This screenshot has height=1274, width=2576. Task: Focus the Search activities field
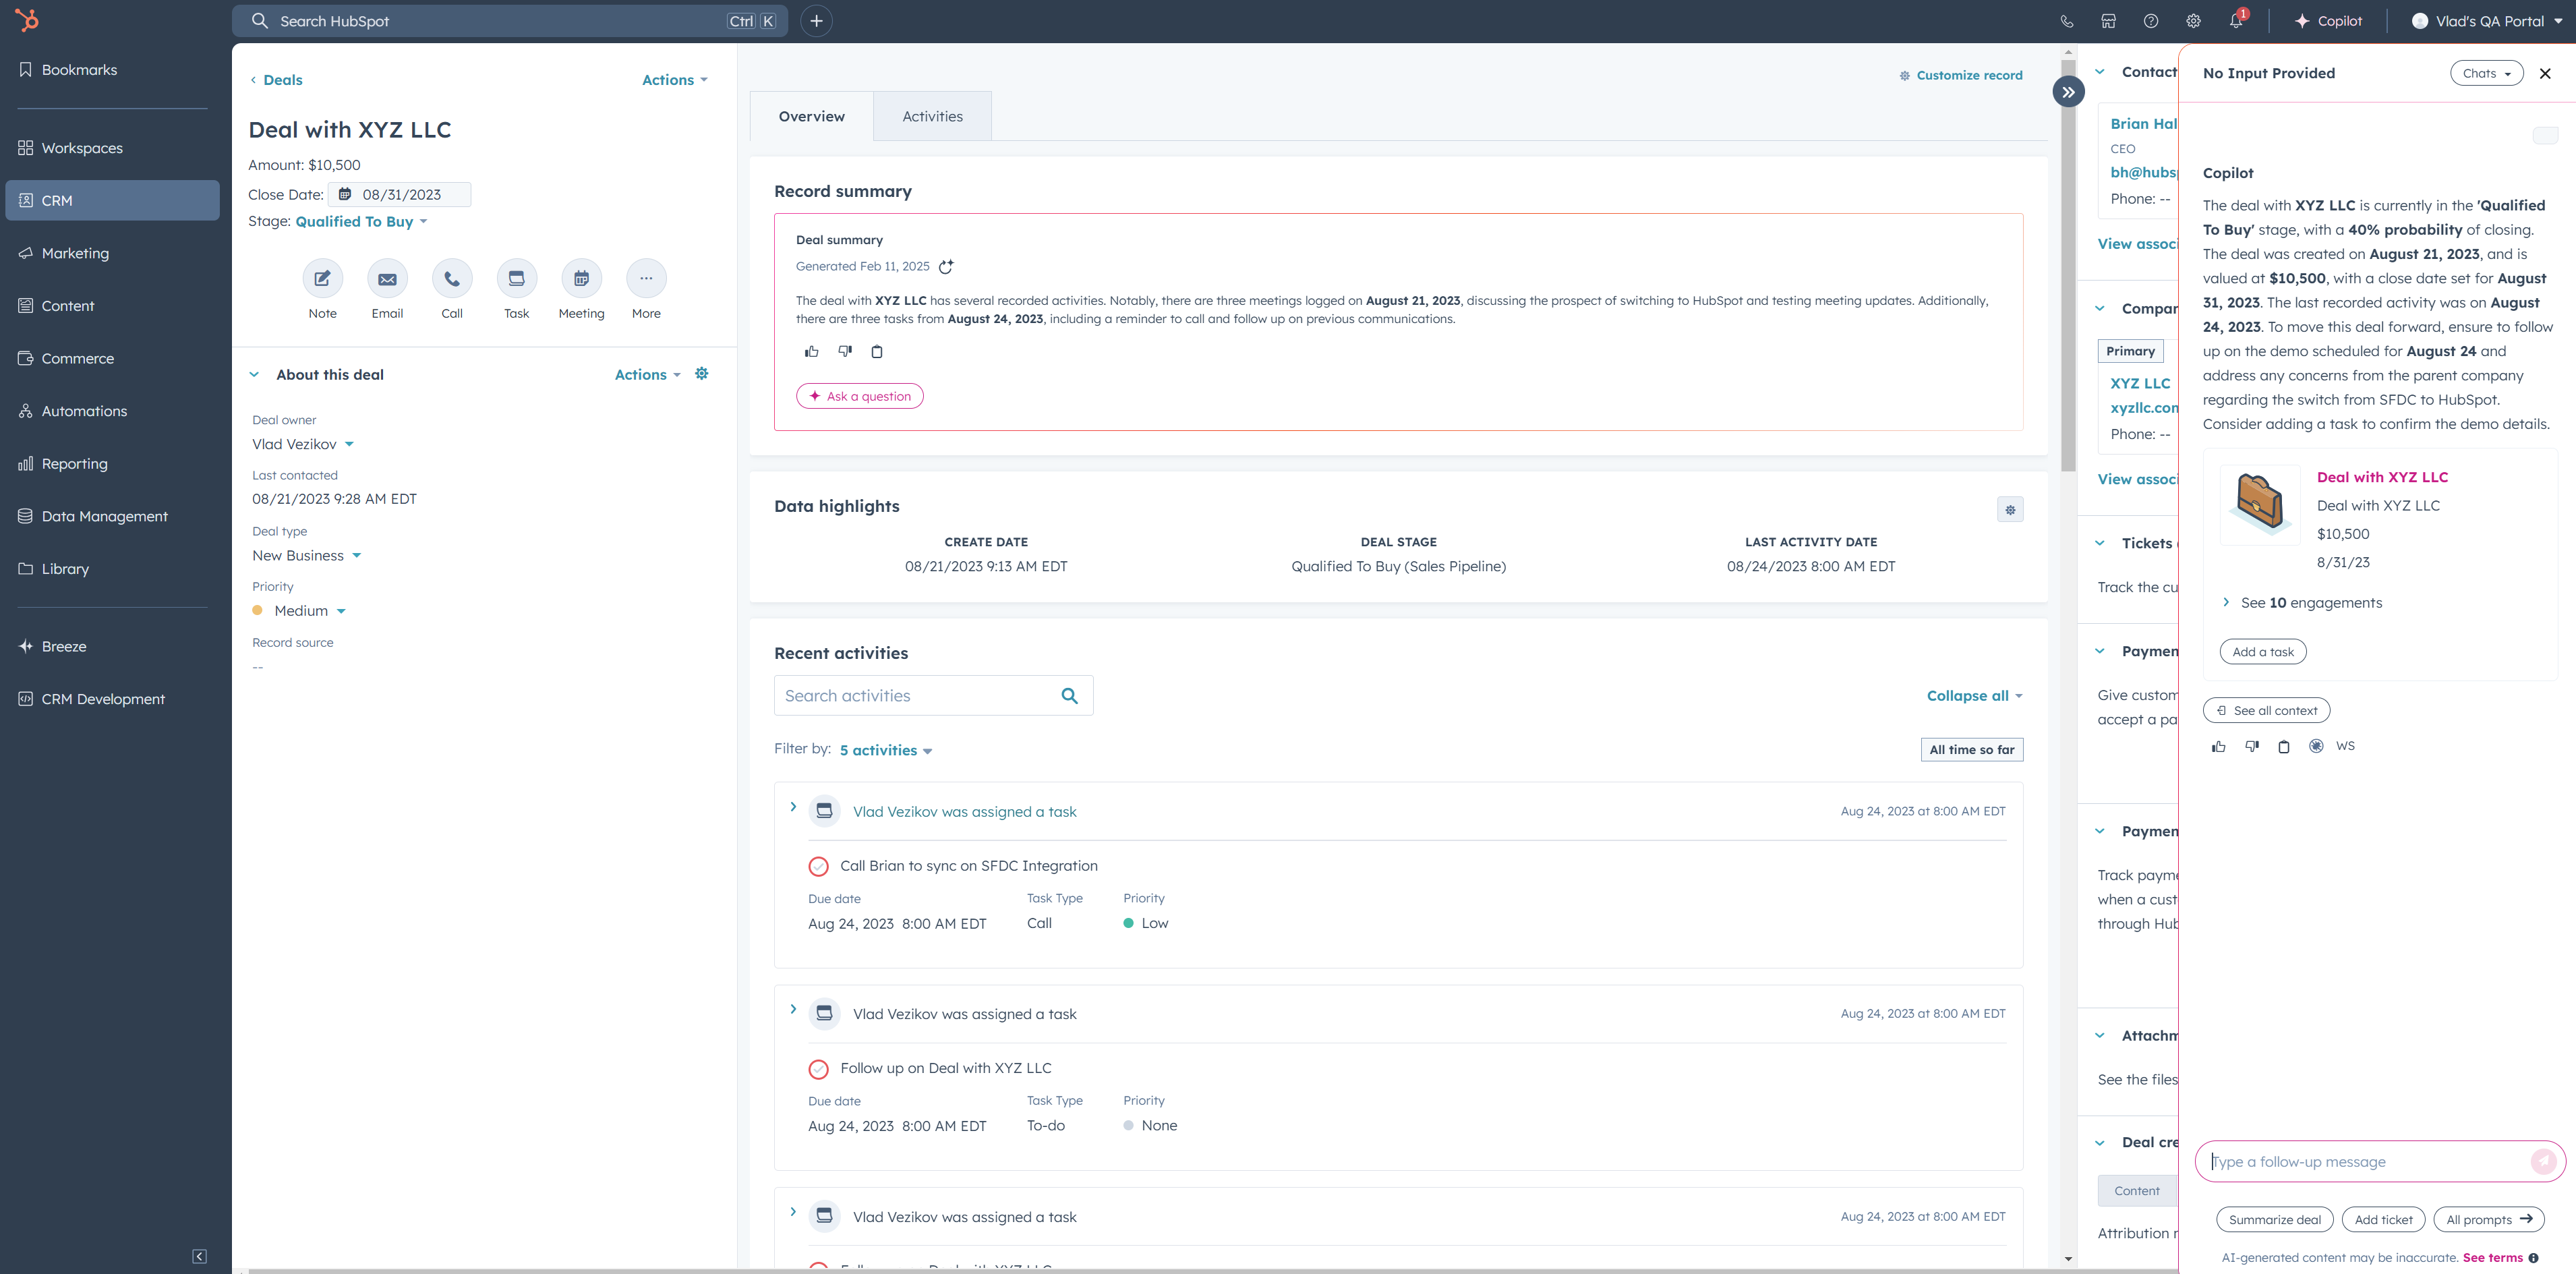click(933, 696)
